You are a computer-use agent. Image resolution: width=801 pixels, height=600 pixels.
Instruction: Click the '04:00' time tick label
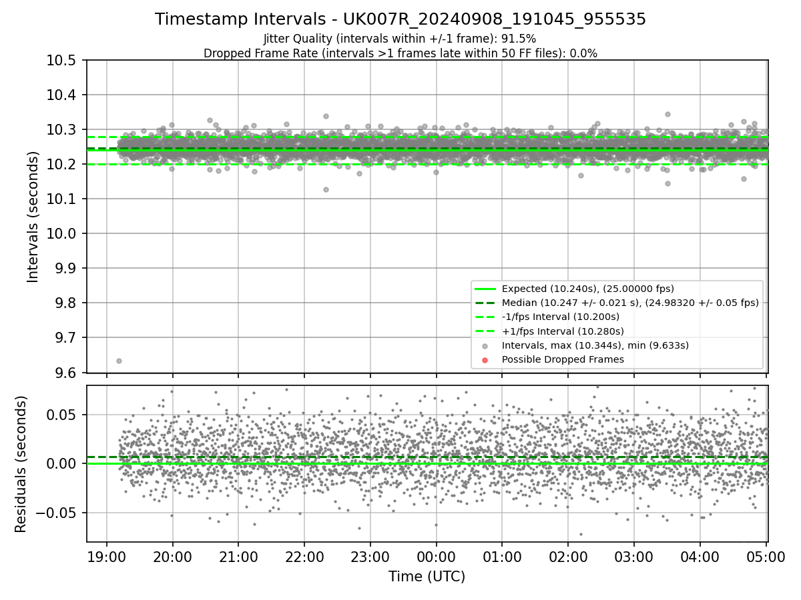(x=700, y=556)
